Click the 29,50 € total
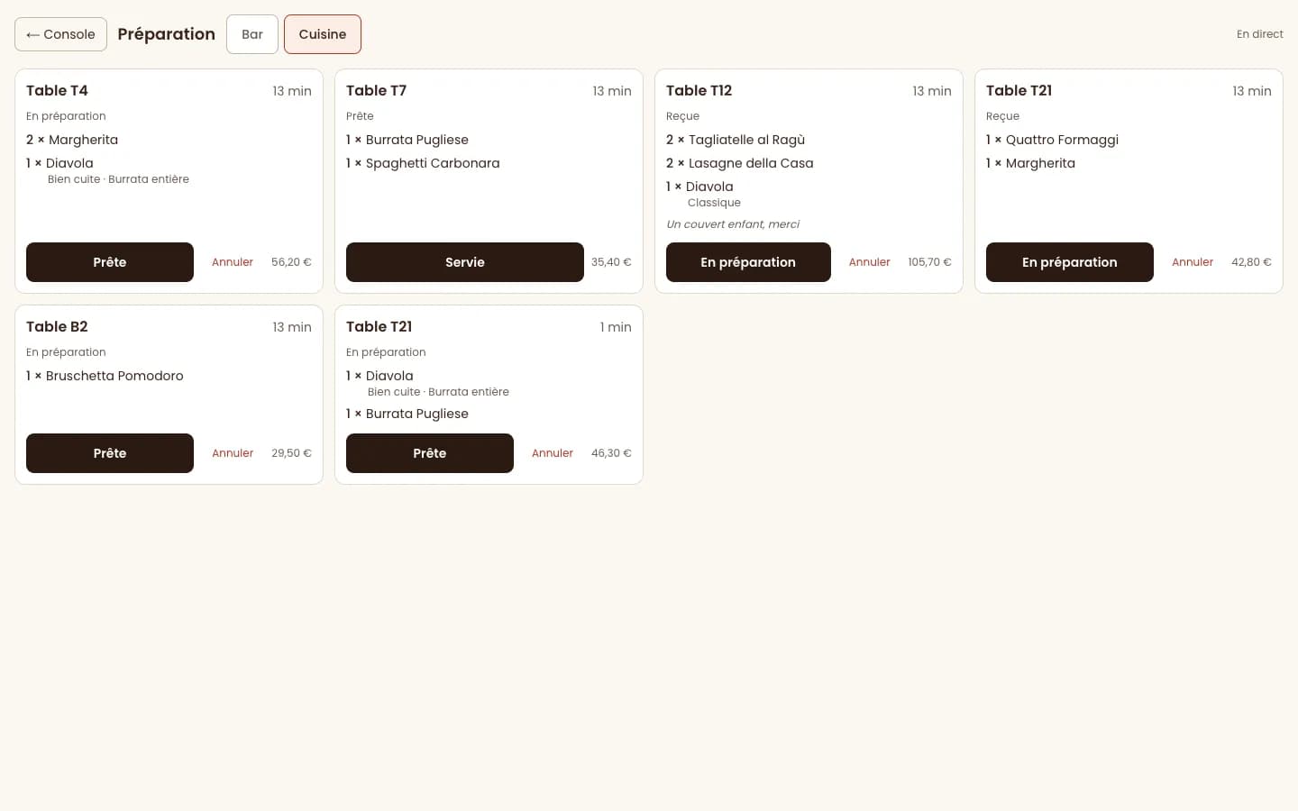This screenshot has height=811, width=1298. click(291, 453)
